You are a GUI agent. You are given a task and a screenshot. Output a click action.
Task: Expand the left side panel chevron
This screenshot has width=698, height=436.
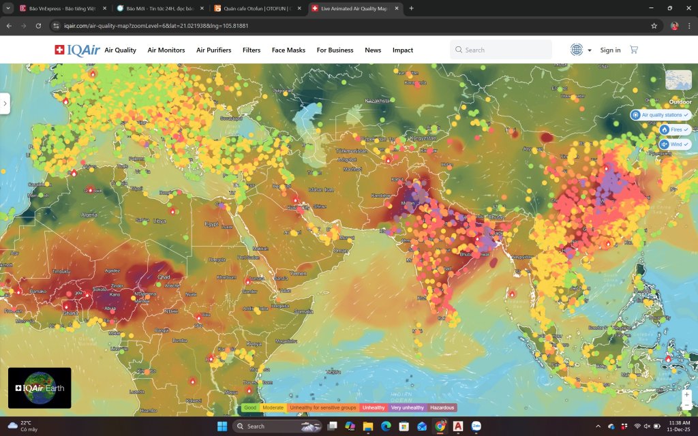click(x=5, y=103)
